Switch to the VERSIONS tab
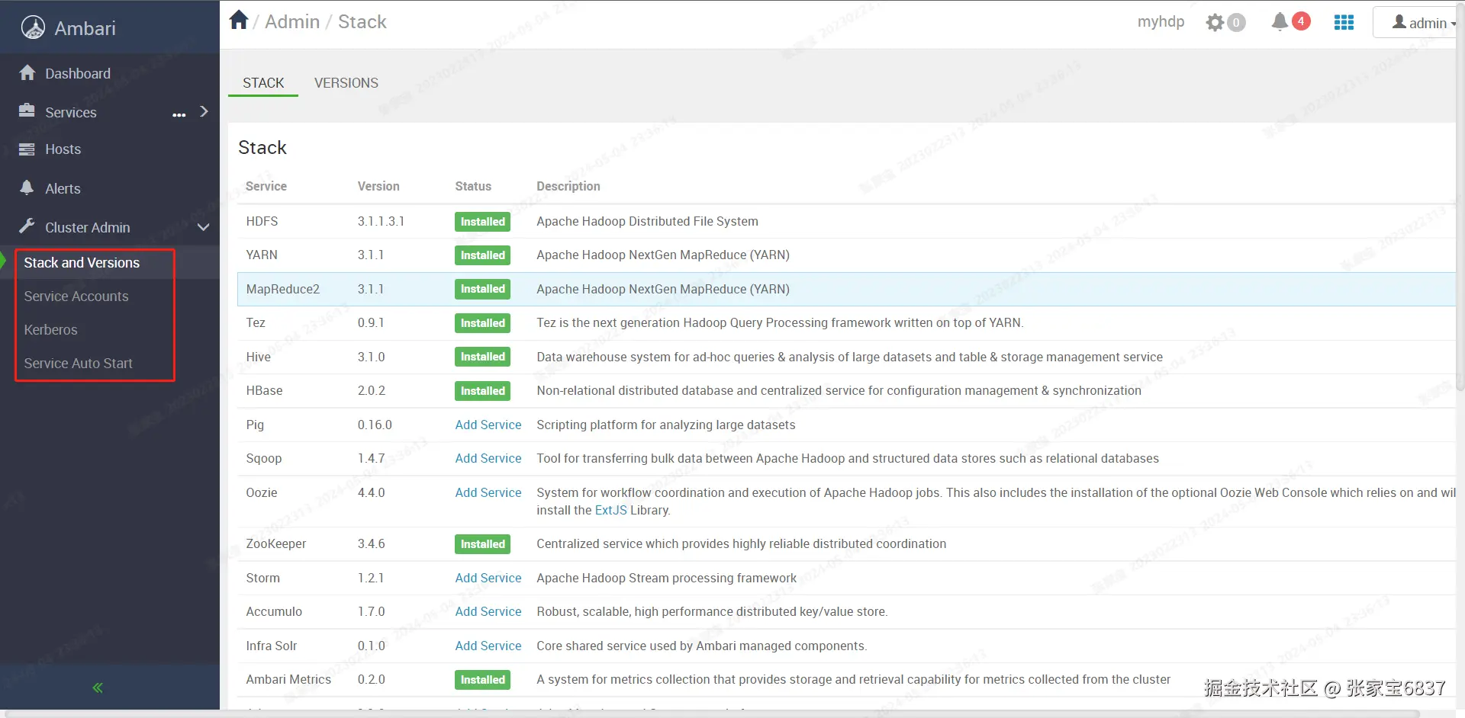Viewport: 1465px width, 718px height. [346, 83]
